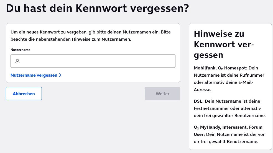Screen dimensions: 273x153
Task: Click the 'Du hast dein Kennwort vergessen?' heading
Action: (97, 8)
